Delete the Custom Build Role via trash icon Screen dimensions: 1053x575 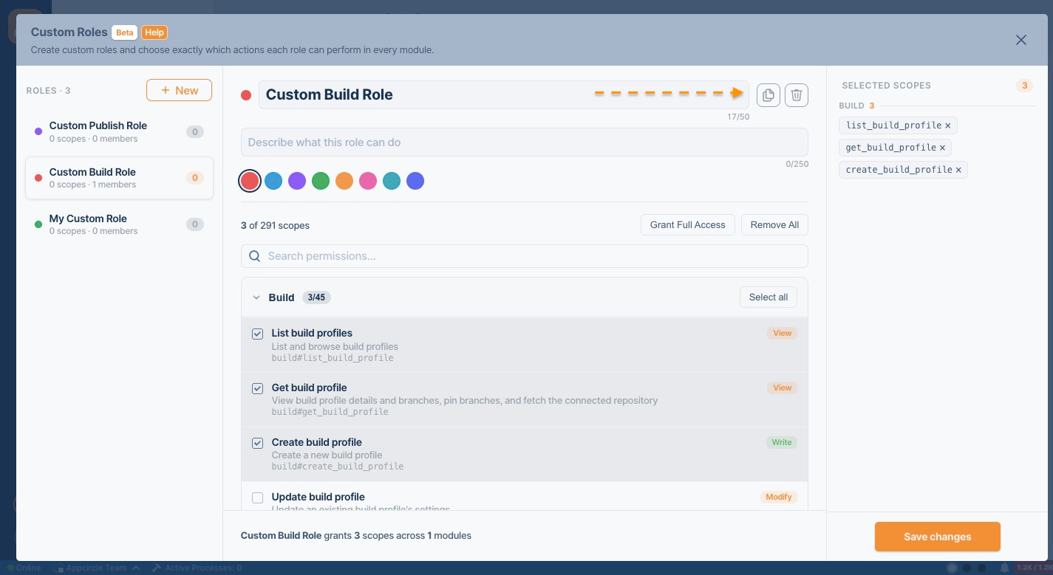tap(797, 95)
